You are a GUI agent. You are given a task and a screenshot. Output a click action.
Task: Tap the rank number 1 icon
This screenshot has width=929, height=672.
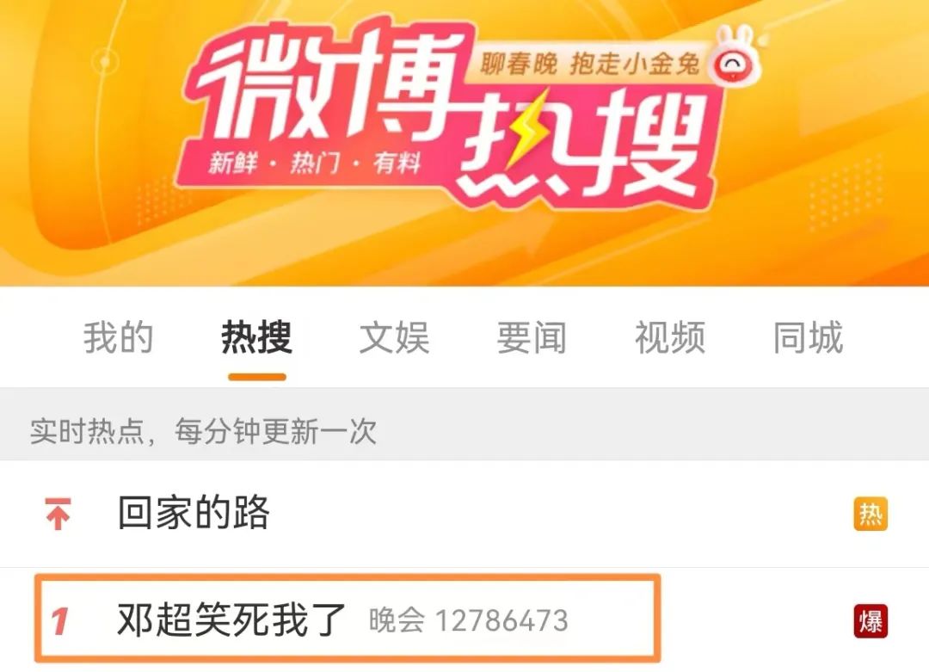(x=59, y=621)
